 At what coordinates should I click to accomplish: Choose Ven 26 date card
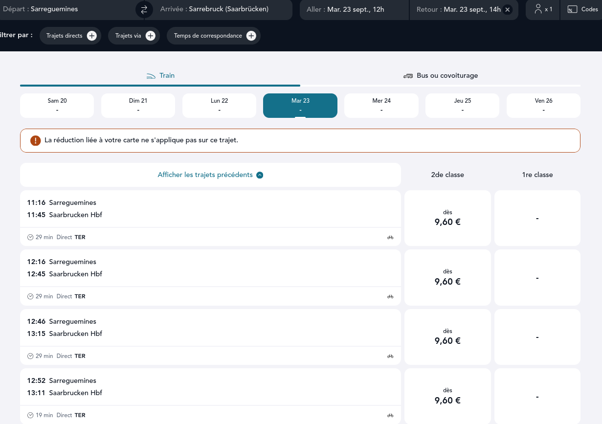click(543, 106)
